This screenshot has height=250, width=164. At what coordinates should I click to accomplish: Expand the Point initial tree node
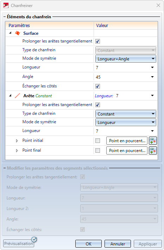(x=17, y=141)
